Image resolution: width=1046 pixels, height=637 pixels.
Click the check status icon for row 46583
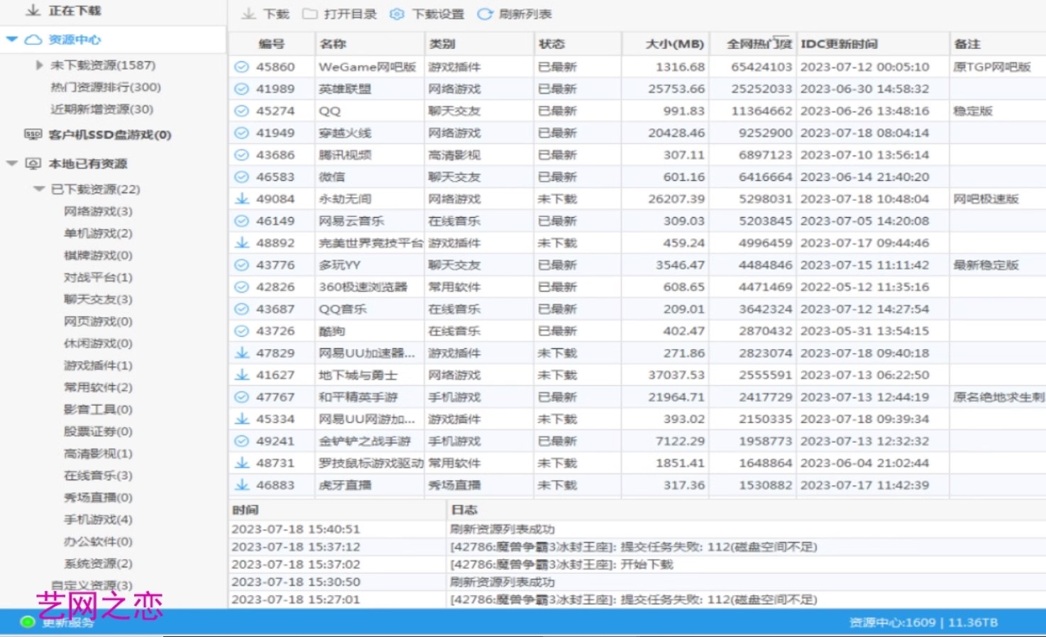point(242,177)
